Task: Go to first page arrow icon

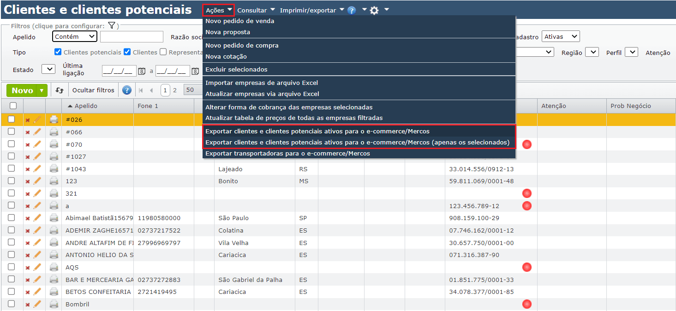Action: point(141,90)
